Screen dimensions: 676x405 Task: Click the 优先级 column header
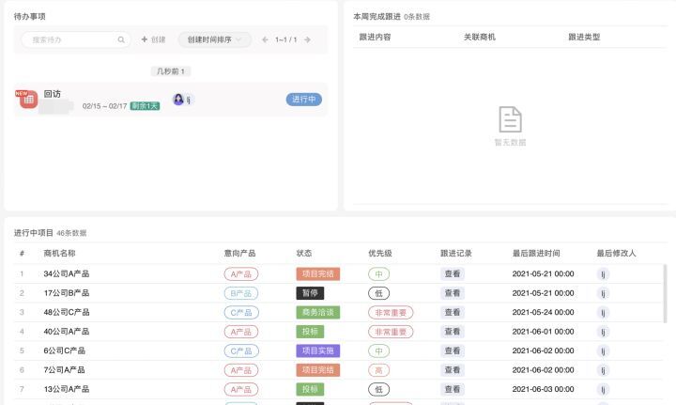point(380,253)
